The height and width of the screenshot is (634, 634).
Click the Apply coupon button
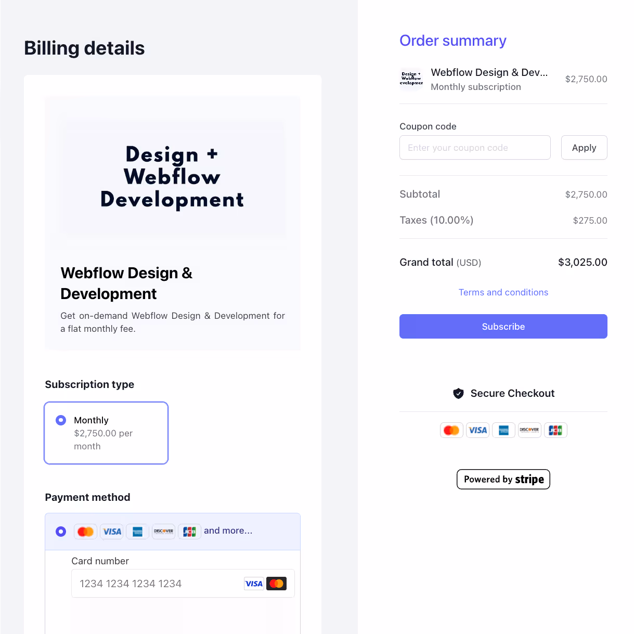click(584, 148)
